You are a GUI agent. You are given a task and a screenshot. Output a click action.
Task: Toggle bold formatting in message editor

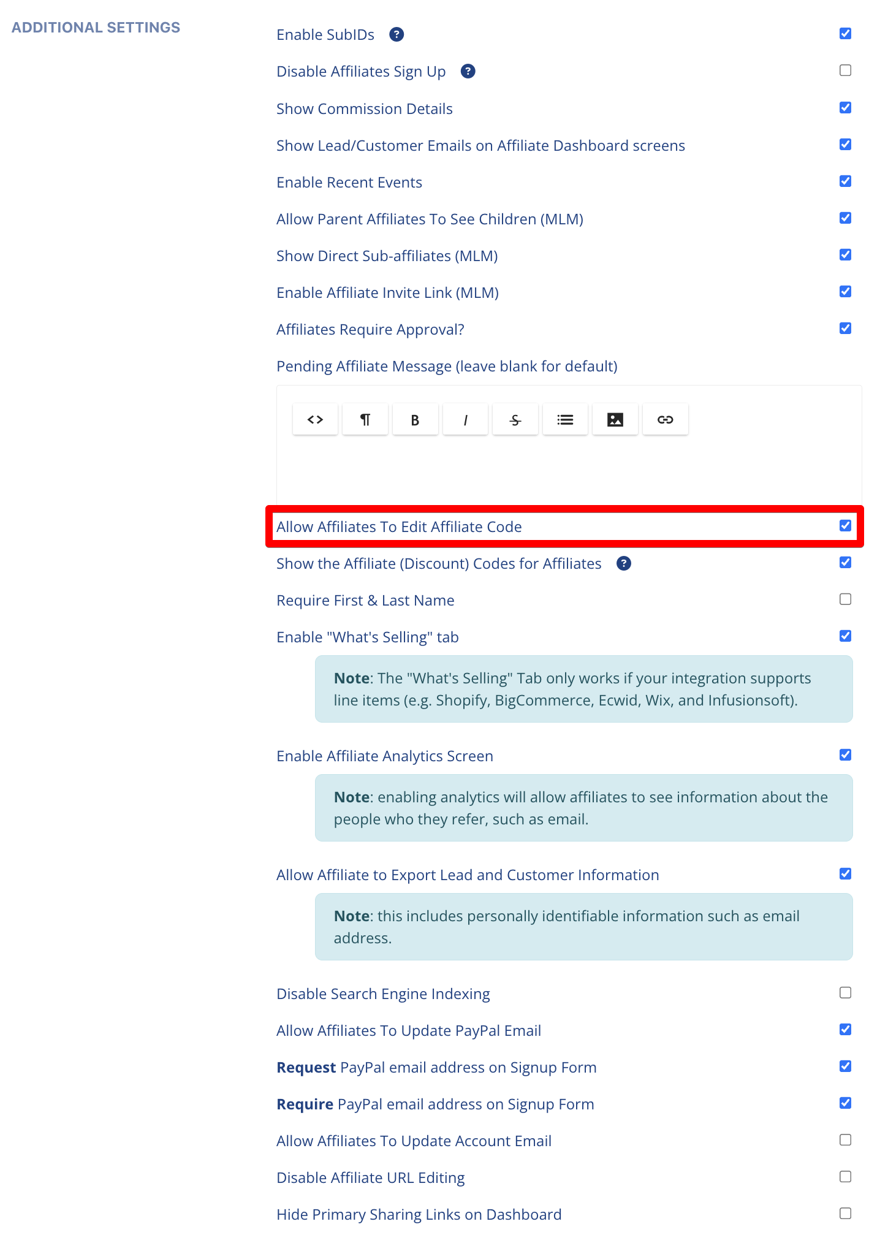(x=415, y=420)
